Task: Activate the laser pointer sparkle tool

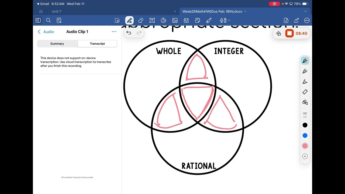Action: pos(209,20)
